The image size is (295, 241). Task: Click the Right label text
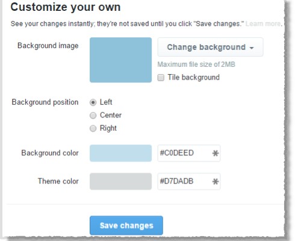[108, 128]
